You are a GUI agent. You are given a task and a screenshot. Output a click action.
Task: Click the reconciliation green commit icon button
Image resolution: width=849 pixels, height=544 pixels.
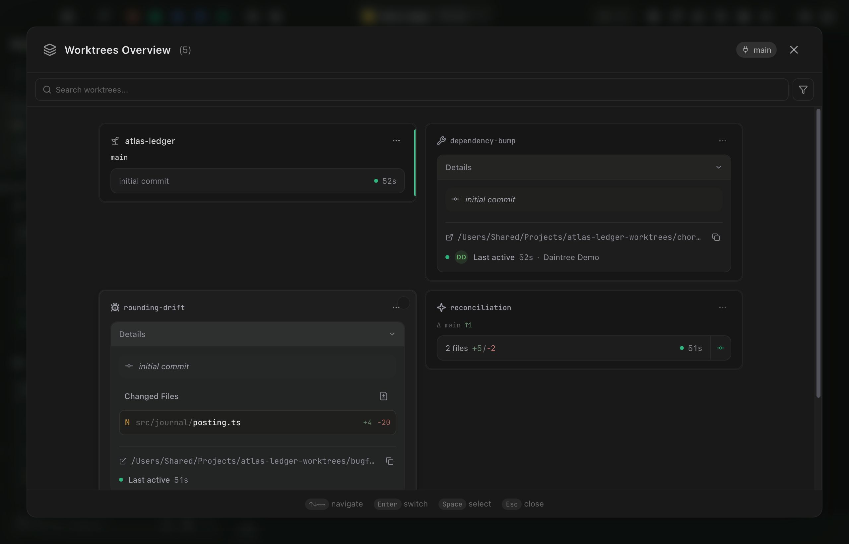point(720,348)
